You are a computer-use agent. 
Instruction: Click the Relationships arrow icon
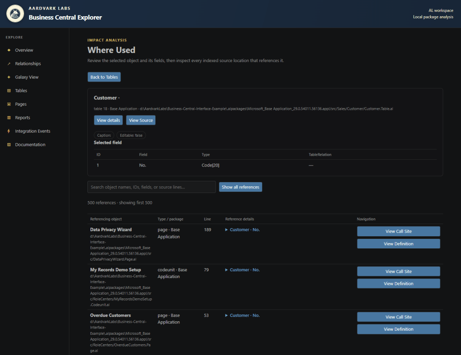pos(9,64)
